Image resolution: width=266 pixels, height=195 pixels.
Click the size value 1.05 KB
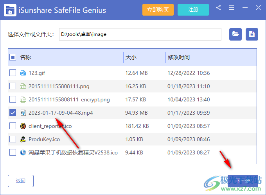coord(134,139)
